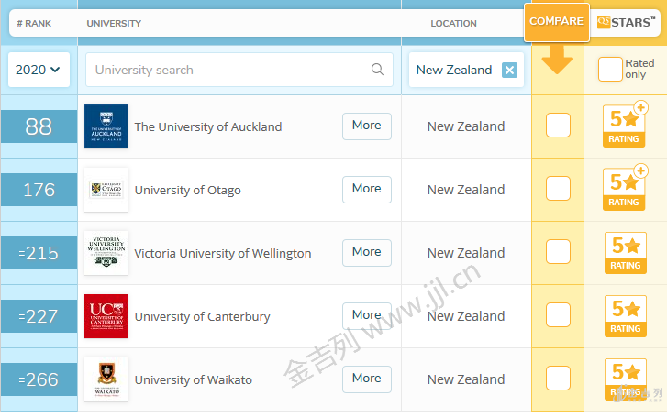The height and width of the screenshot is (417, 667).
Task: Open the New Zealand location filter field
Action: click(x=466, y=70)
